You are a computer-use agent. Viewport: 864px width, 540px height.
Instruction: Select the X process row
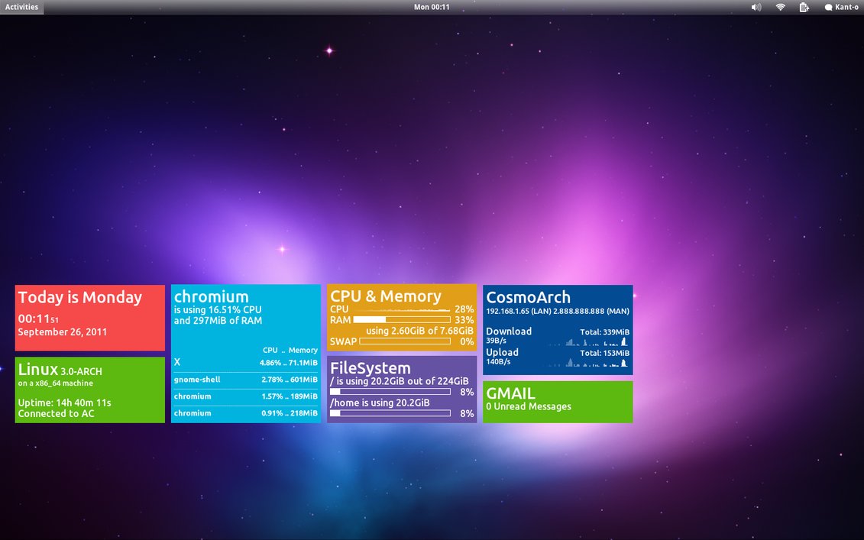pos(244,362)
